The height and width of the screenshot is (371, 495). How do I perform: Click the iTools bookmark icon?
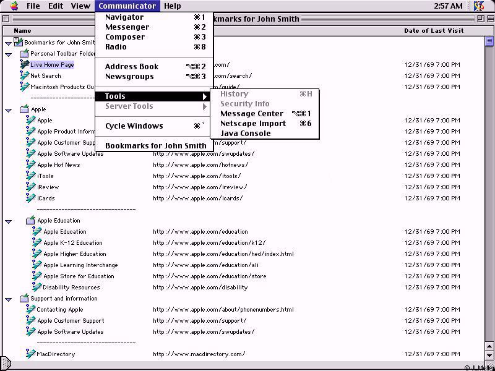click(31, 176)
